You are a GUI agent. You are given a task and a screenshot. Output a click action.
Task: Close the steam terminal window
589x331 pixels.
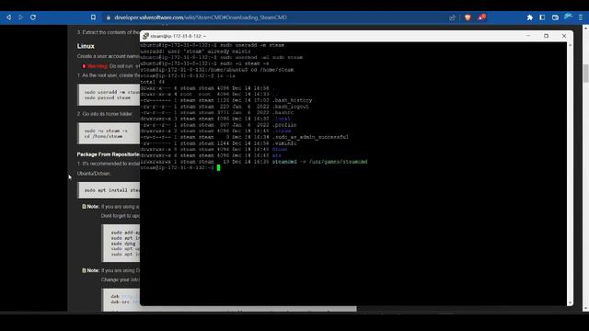[x=564, y=36]
